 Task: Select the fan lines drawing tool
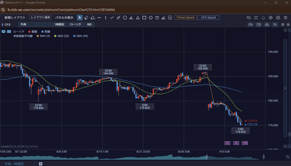[x=163, y=17]
